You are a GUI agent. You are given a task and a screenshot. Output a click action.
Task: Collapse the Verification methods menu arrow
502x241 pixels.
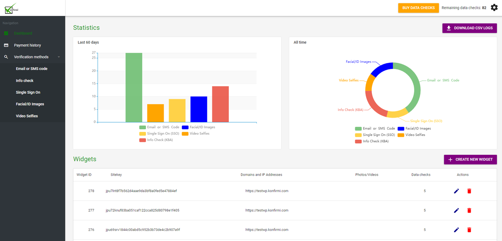click(x=59, y=57)
